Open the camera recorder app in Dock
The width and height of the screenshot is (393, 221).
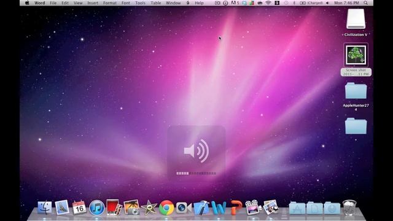pyautogui.click(x=184, y=207)
